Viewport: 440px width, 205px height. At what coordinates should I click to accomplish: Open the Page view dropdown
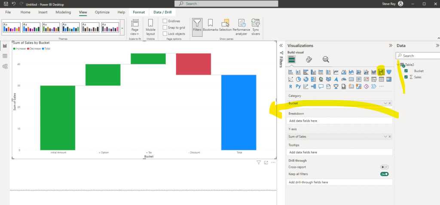tap(134, 27)
